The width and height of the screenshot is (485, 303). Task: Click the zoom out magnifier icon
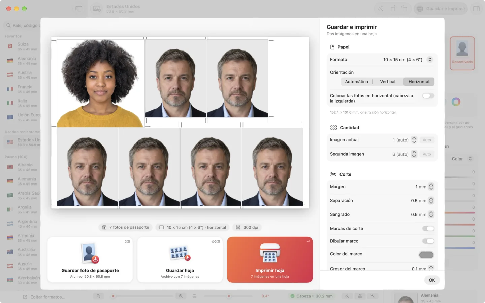98,296
